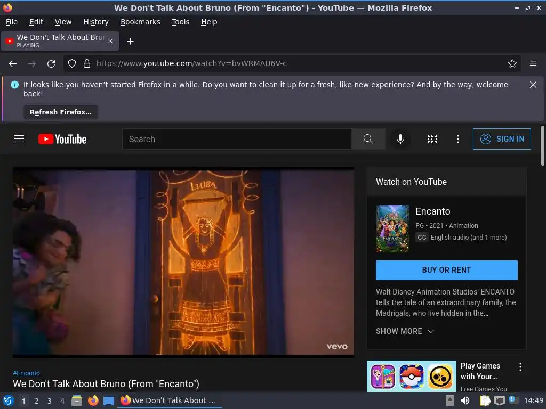Switch to workspace 4
This screenshot has height=409, width=546.
pos(62,401)
